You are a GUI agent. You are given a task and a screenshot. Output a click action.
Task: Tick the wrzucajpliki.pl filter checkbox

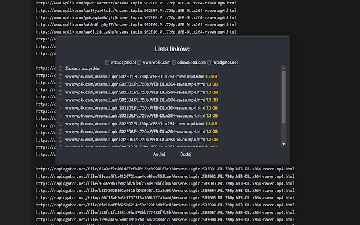coord(107,62)
